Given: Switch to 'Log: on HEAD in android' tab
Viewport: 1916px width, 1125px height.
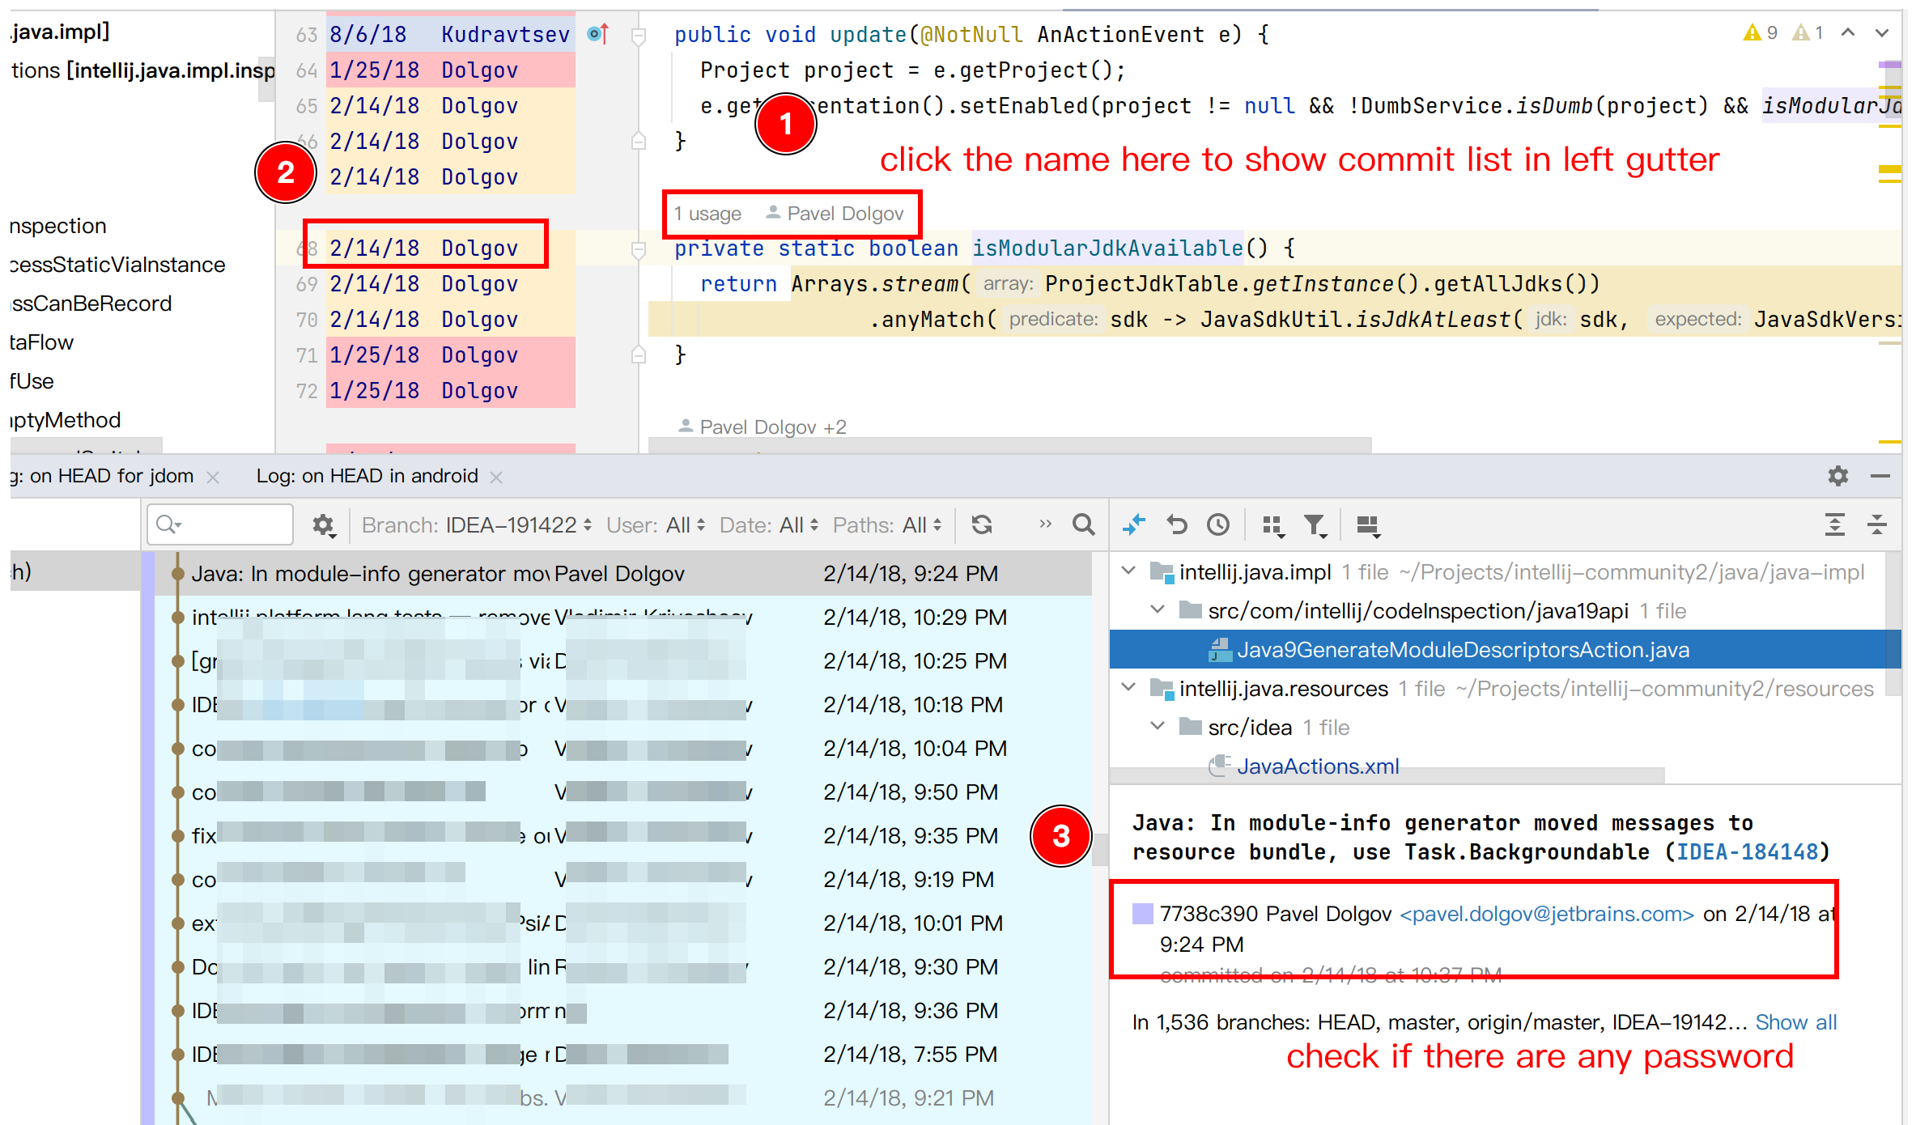Looking at the screenshot, I should coord(367,476).
